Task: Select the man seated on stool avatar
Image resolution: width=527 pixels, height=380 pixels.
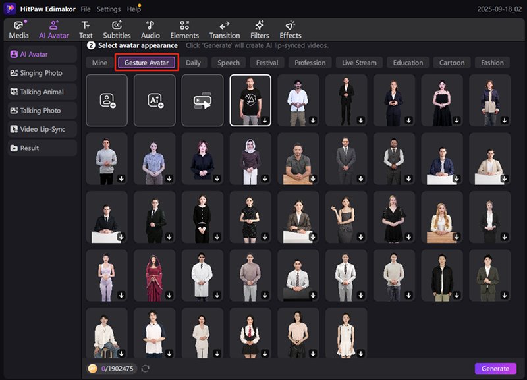Action: [x=107, y=333]
